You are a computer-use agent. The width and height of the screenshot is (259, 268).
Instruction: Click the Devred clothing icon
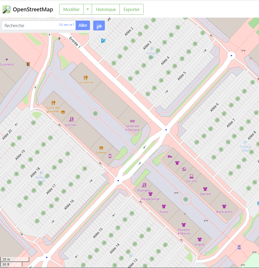click(205, 189)
